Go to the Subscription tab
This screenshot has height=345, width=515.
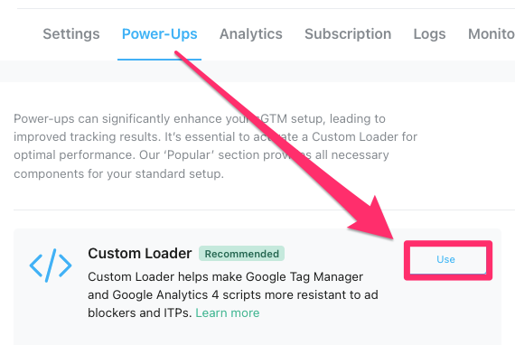pyautogui.click(x=348, y=34)
